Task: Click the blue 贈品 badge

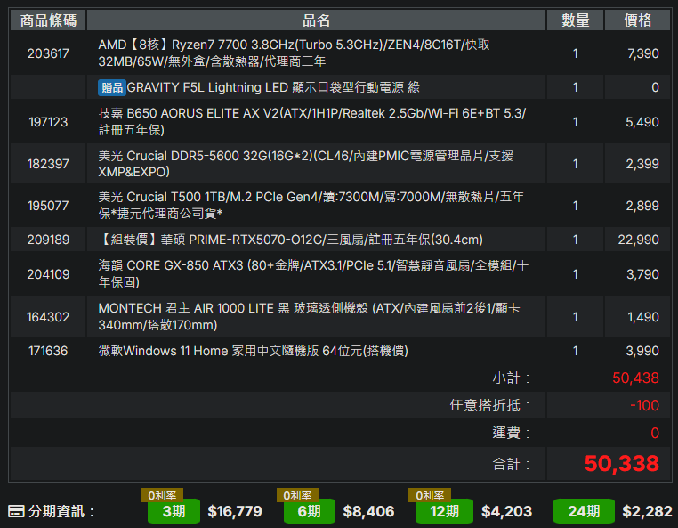Action: click(x=112, y=87)
